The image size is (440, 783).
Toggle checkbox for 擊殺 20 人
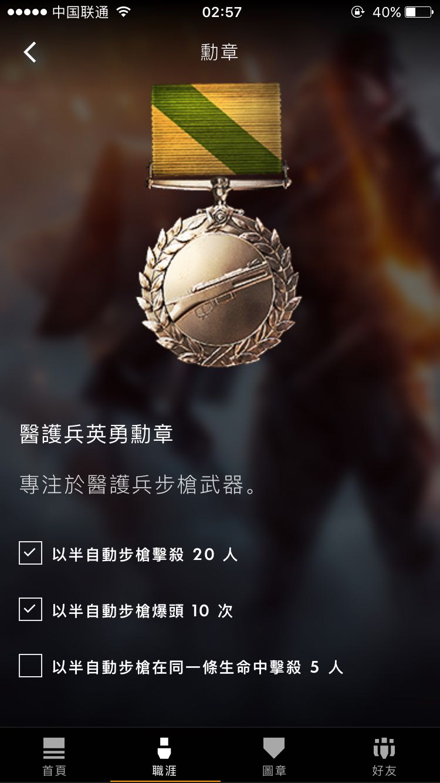pos(31,553)
